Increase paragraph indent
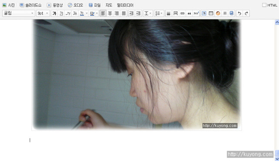 tap(132, 14)
